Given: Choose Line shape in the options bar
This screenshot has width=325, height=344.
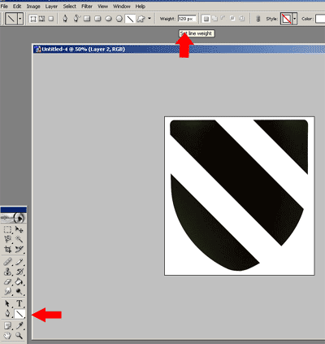Looking at the screenshot, I should click(130, 19).
